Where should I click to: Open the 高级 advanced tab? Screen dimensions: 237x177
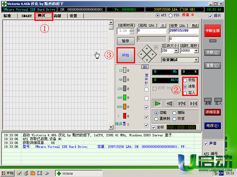click(x=57, y=16)
